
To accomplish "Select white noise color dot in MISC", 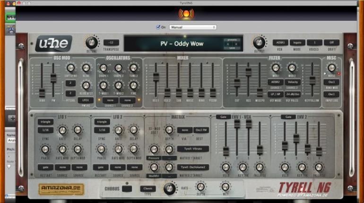I will tap(325, 74).
